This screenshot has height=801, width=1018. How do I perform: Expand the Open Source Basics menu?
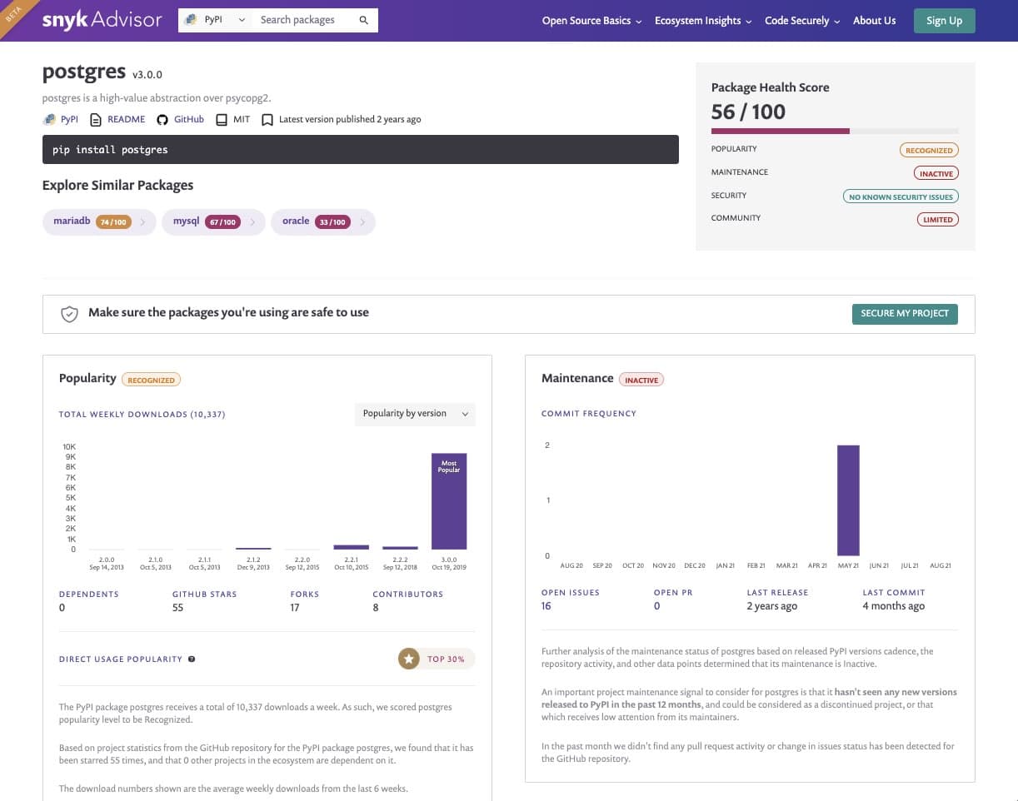click(x=591, y=21)
